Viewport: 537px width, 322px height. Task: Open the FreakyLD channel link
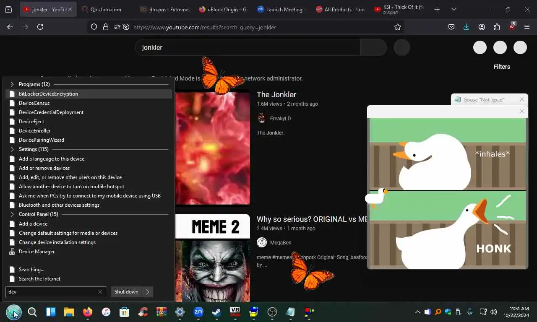click(x=280, y=119)
